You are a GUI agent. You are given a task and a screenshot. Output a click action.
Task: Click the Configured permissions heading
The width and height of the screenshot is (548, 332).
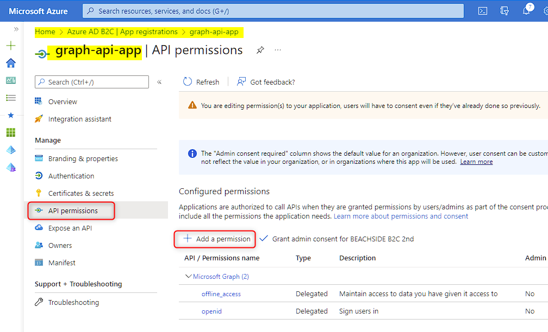(224, 191)
